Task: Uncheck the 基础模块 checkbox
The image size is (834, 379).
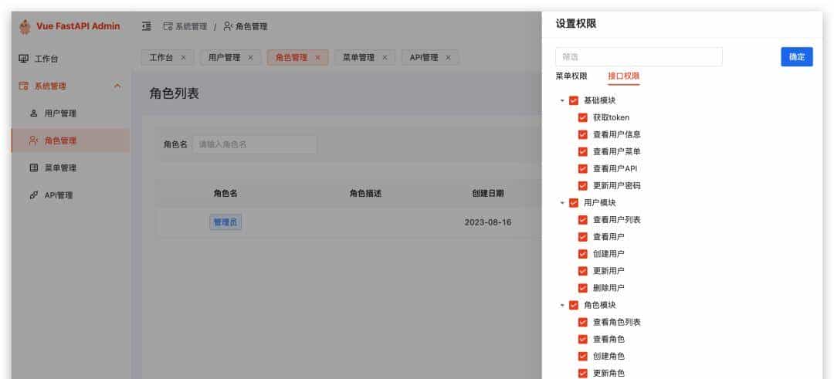Action: coord(573,100)
